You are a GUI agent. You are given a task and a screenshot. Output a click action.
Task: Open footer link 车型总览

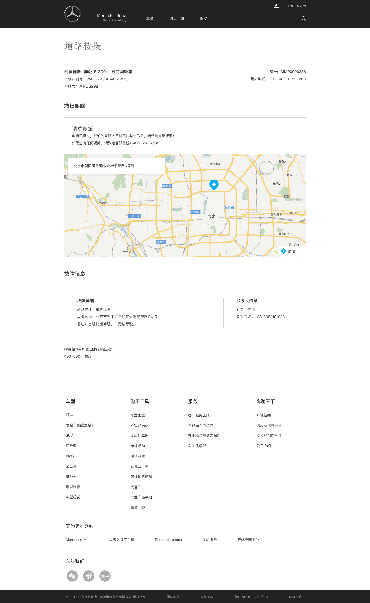73,497
